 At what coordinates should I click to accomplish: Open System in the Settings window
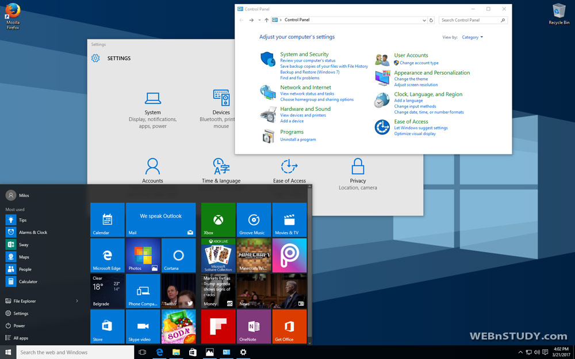tap(152, 110)
